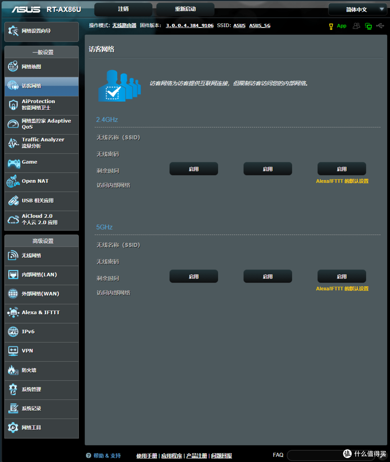The height and width of the screenshot is (462, 390).
Task: Click the 系统管理 gear icon
Action: pyautogui.click(x=13, y=389)
